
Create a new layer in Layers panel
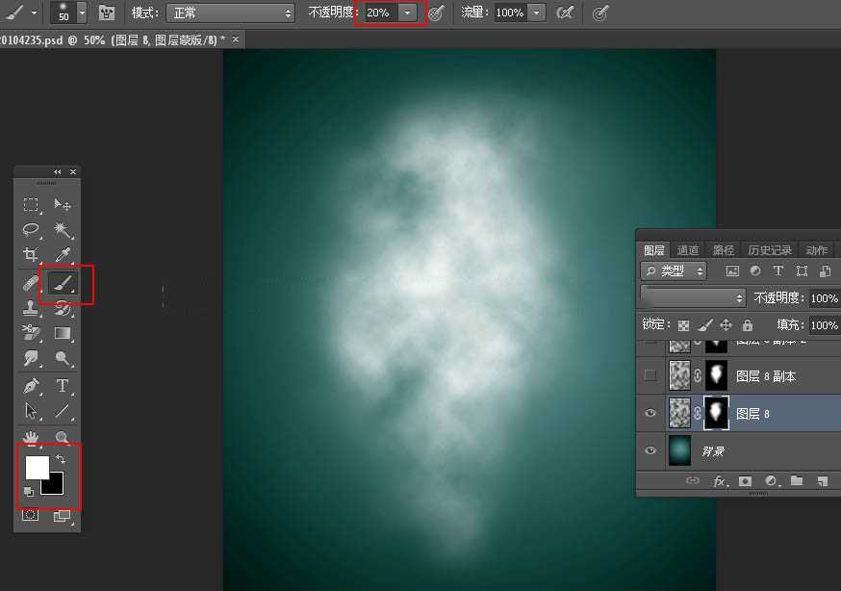tap(822, 480)
